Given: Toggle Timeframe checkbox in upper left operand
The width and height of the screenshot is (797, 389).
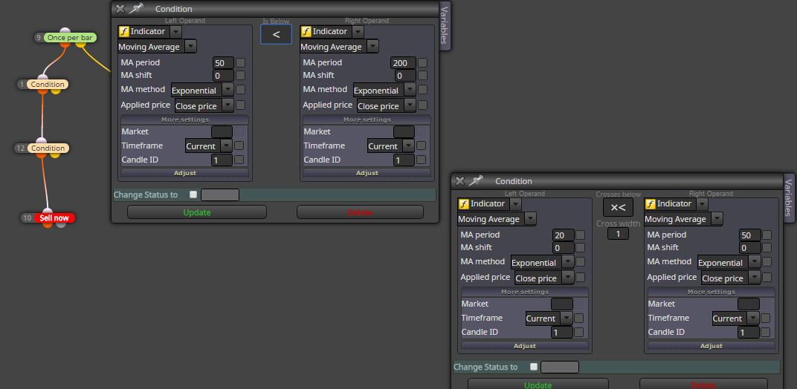Looking at the screenshot, I should [239, 146].
